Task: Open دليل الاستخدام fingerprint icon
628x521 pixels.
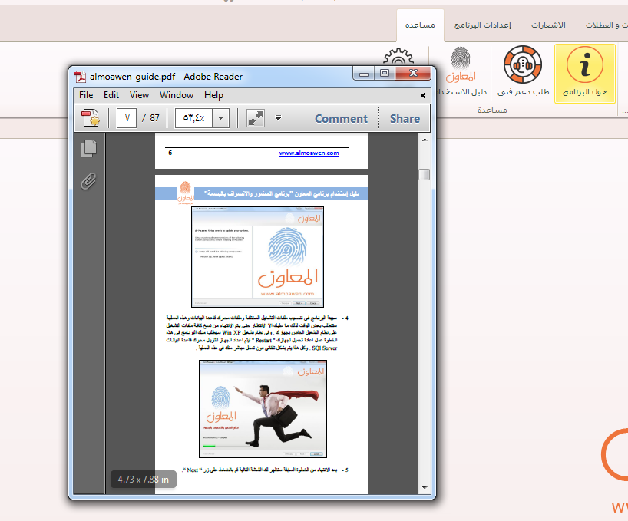Action: [x=461, y=71]
